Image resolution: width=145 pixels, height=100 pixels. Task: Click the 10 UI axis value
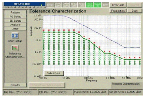tap(39, 40)
